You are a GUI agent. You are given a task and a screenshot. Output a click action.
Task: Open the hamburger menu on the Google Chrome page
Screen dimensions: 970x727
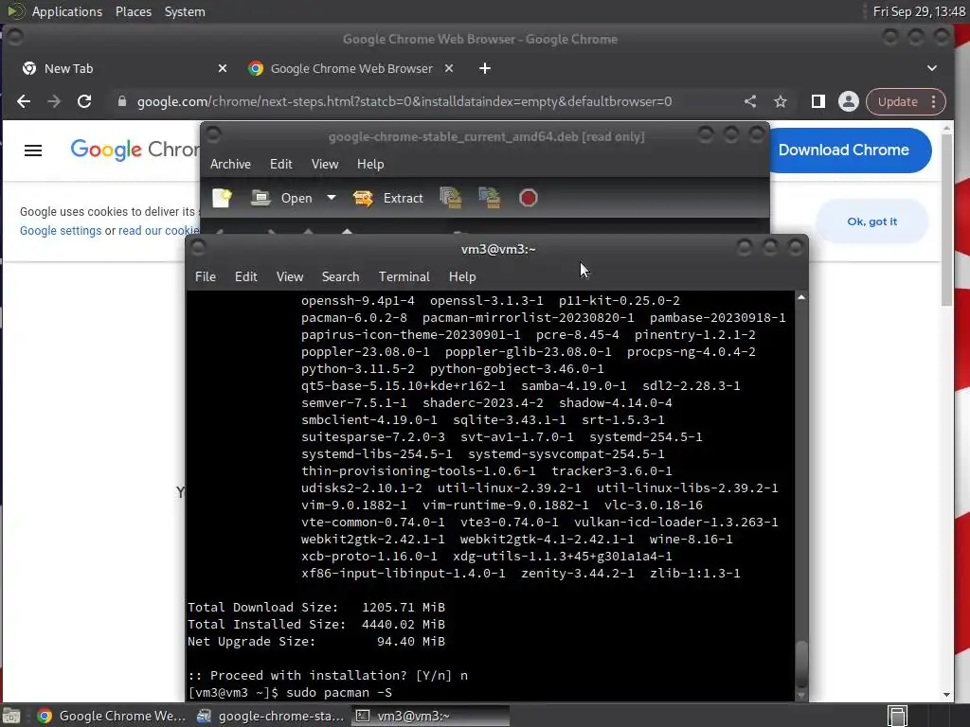click(33, 151)
